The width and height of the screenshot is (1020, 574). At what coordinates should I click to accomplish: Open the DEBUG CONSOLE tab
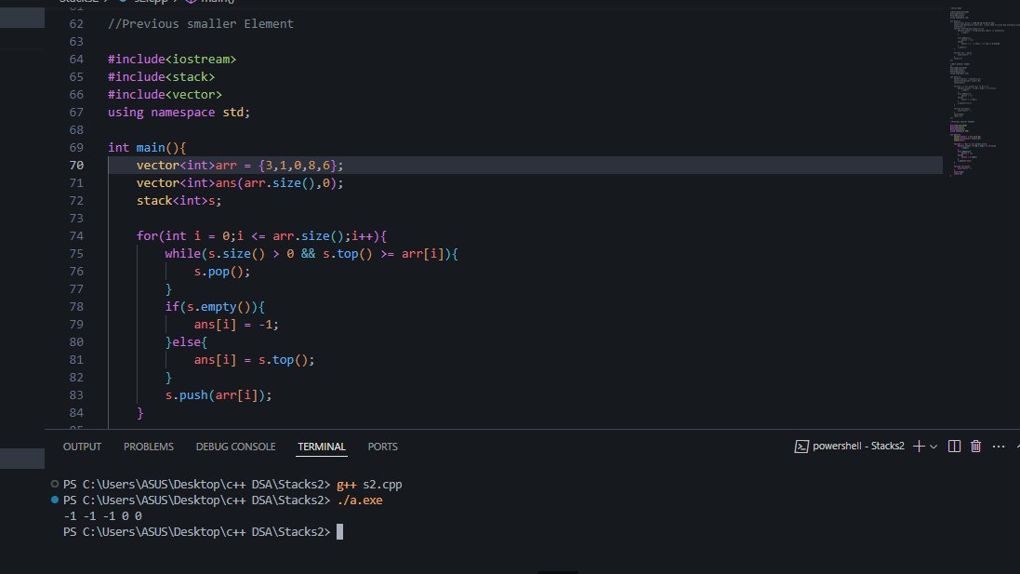(x=235, y=447)
